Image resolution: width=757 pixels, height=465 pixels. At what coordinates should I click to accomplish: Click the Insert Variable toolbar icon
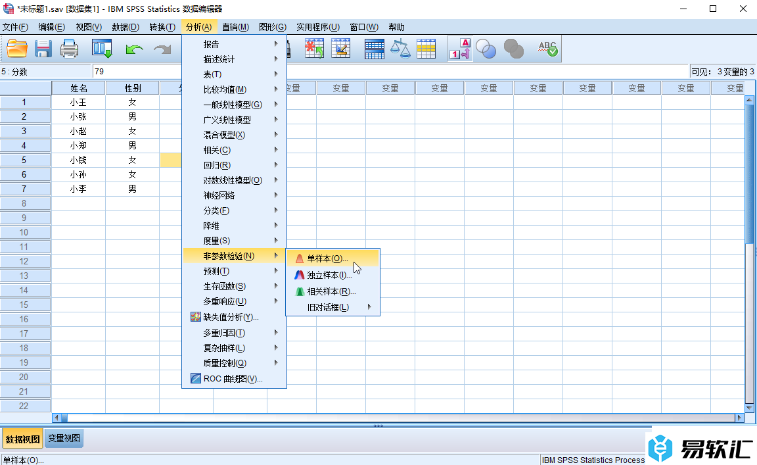click(340, 49)
